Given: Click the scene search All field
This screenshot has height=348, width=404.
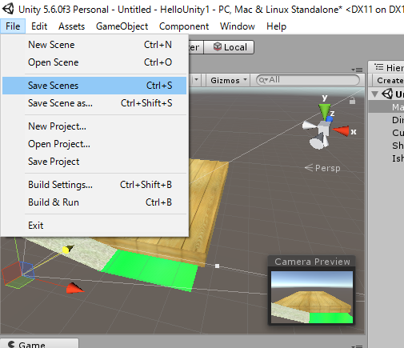Looking at the screenshot, I should [308, 80].
